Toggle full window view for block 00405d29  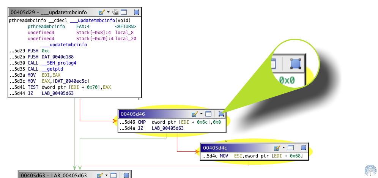[x=124, y=12]
